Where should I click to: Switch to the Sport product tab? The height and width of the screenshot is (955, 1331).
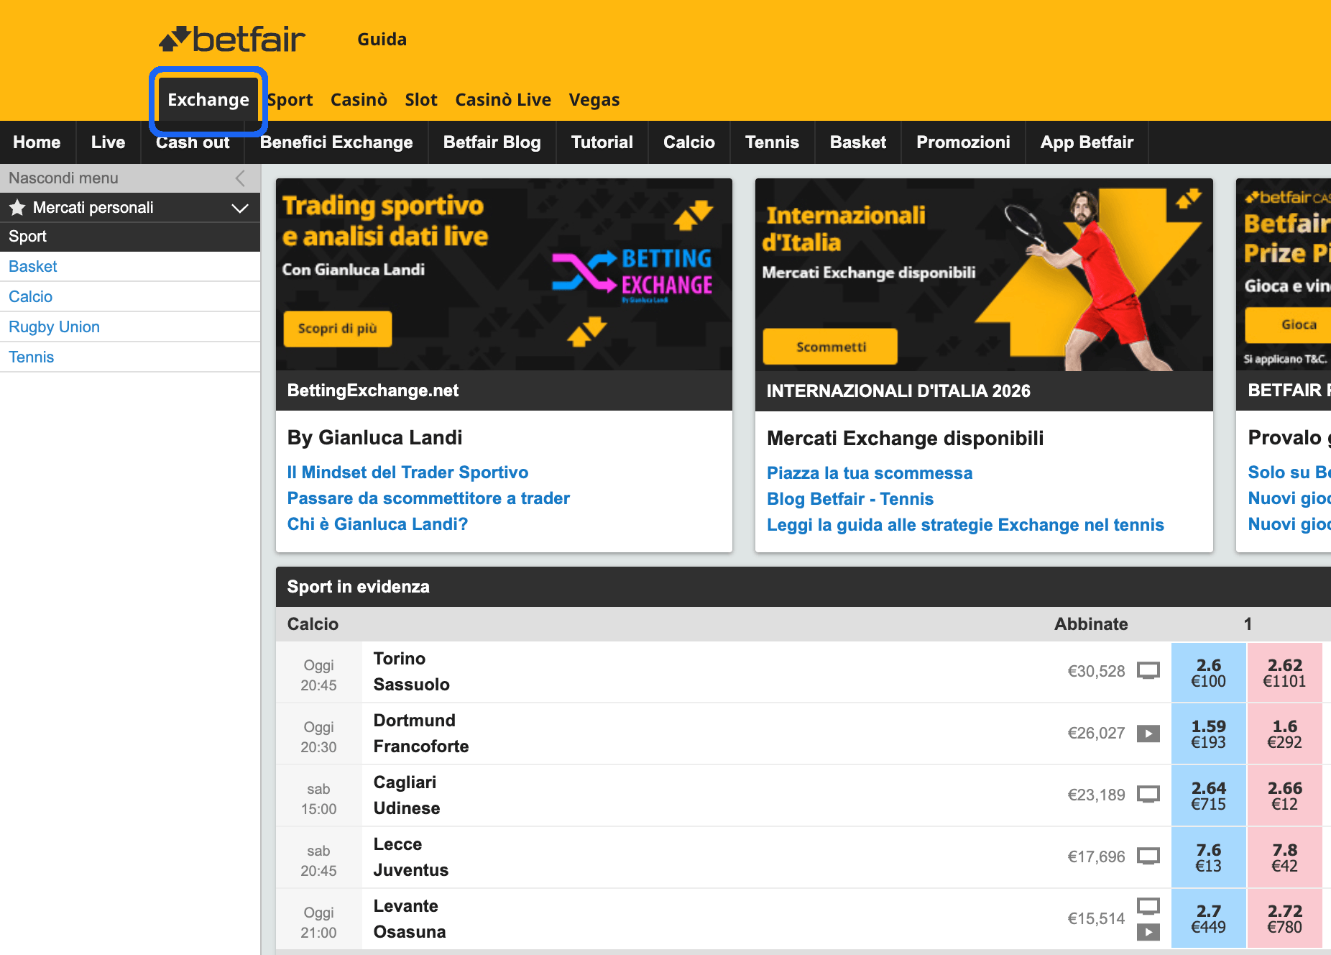290,100
